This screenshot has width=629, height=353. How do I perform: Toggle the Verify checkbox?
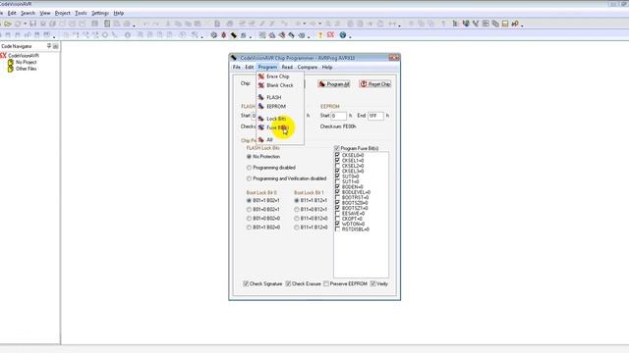pos(373,283)
